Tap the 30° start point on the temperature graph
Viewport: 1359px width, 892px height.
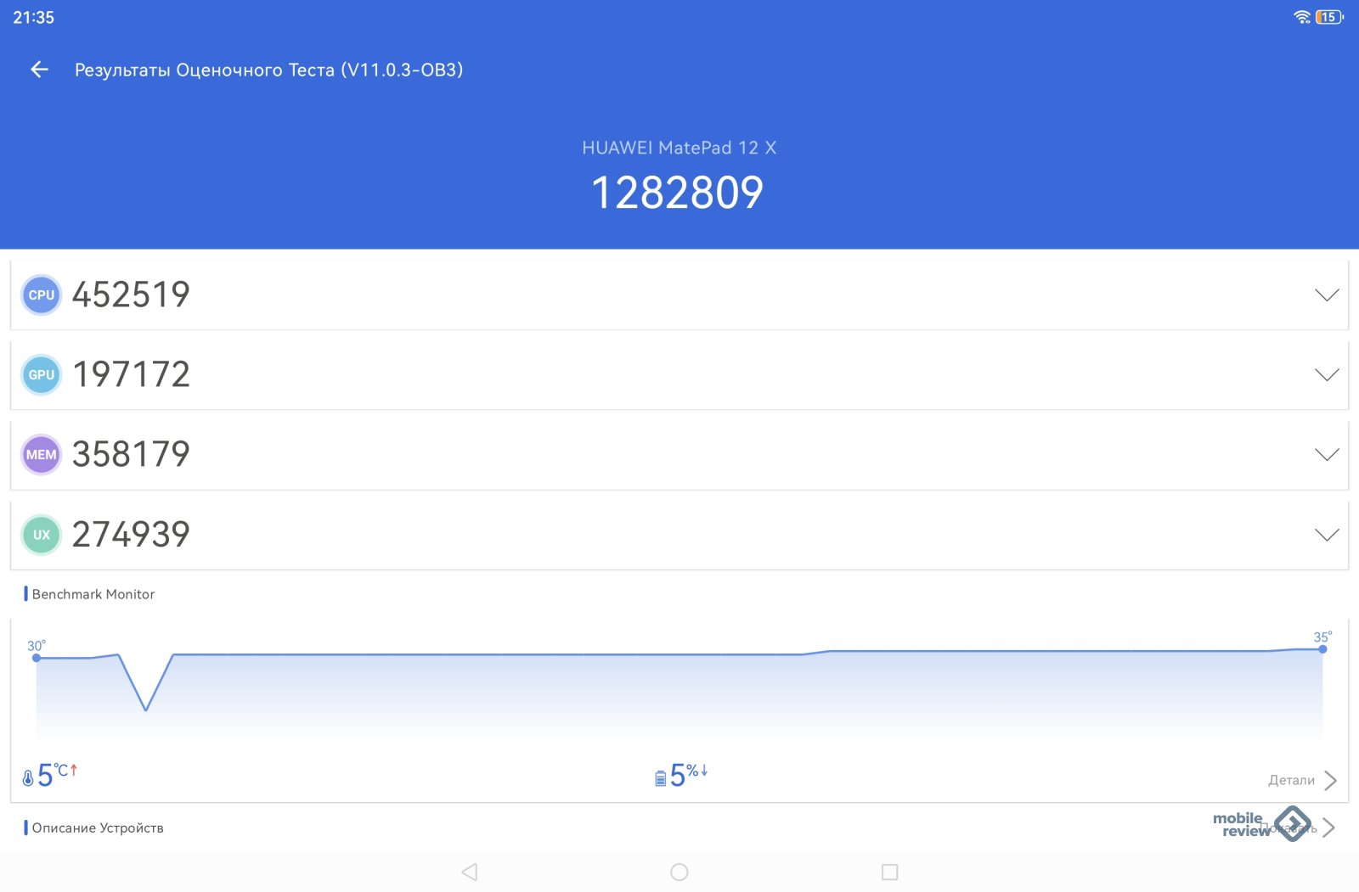point(37,658)
